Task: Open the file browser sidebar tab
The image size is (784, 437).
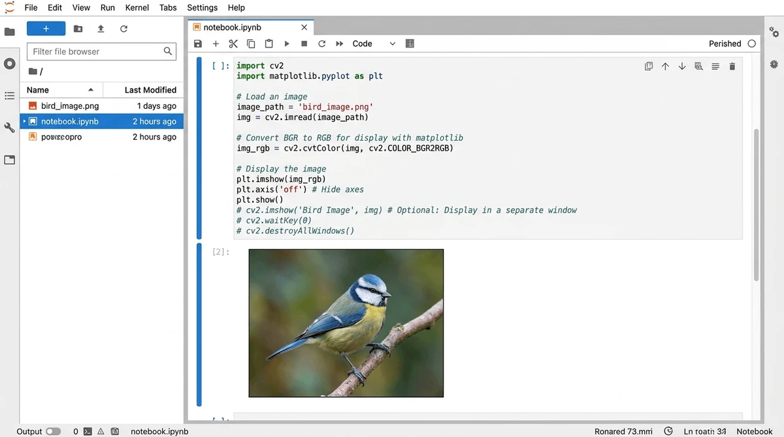Action: pyautogui.click(x=9, y=31)
